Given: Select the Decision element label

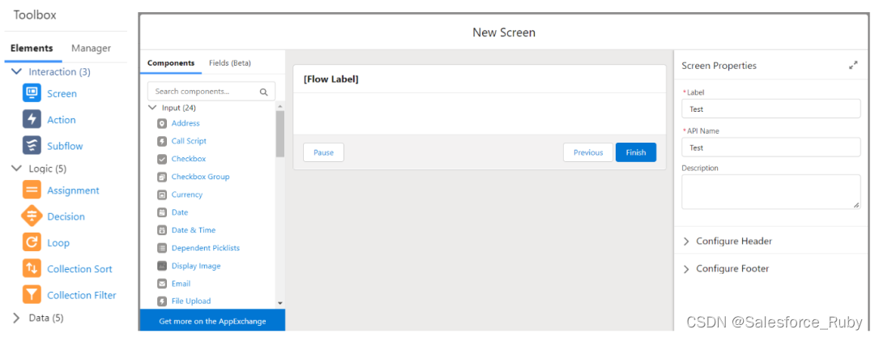Looking at the screenshot, I should [66, 216].
